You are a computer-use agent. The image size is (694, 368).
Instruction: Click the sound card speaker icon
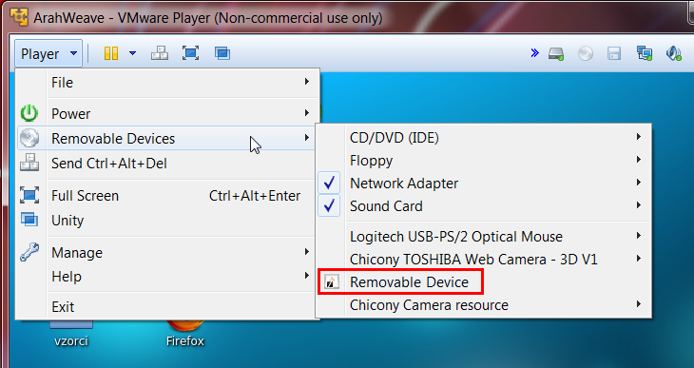tap(674, 53)
